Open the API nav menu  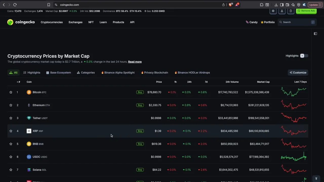pos(132,22)
